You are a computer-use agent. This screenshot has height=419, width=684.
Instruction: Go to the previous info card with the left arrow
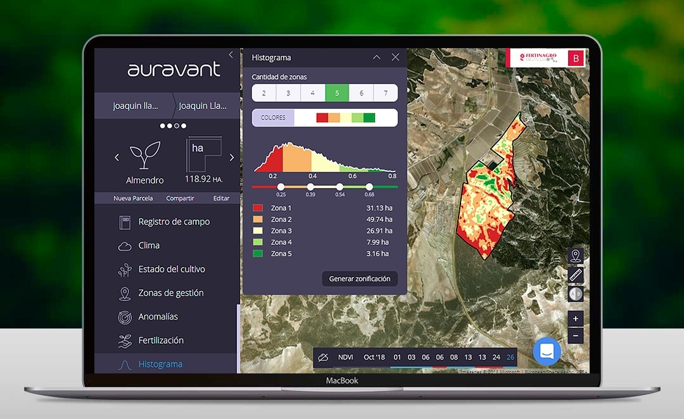(x=117, y=158)
